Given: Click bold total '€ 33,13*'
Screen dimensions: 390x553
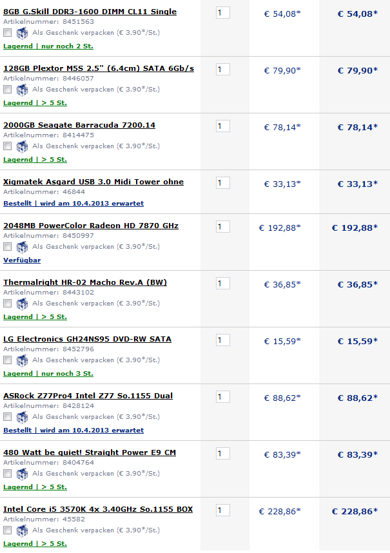Looking at the screenshot, I should (358, 184).
